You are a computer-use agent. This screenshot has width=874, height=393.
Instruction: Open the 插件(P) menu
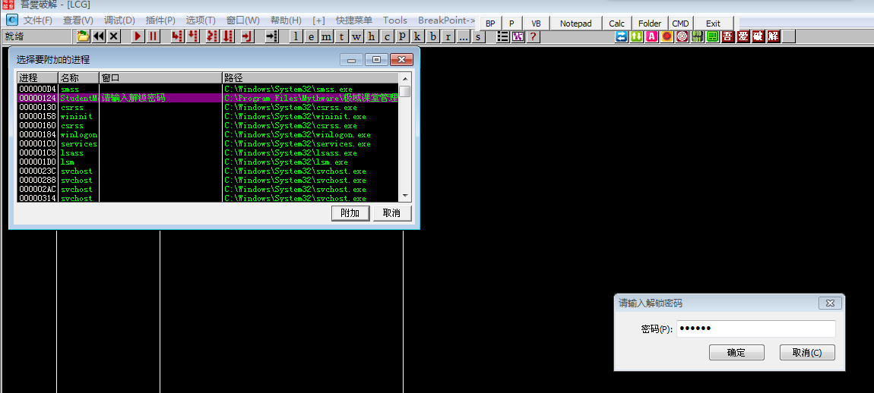[x=160, y=20]
